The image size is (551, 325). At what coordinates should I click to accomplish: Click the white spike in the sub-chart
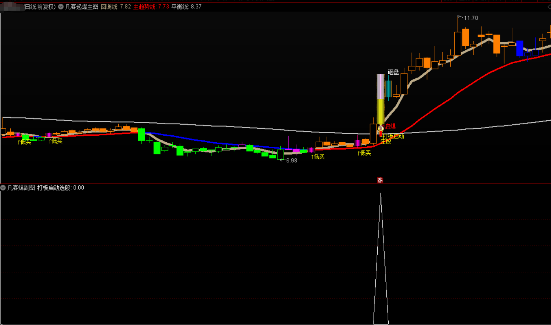pos(381,258)
